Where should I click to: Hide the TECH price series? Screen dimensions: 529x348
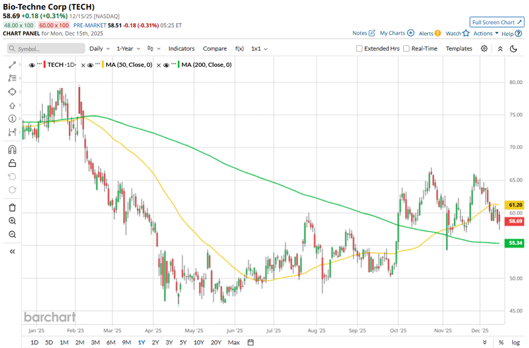[x=32, y=65]
